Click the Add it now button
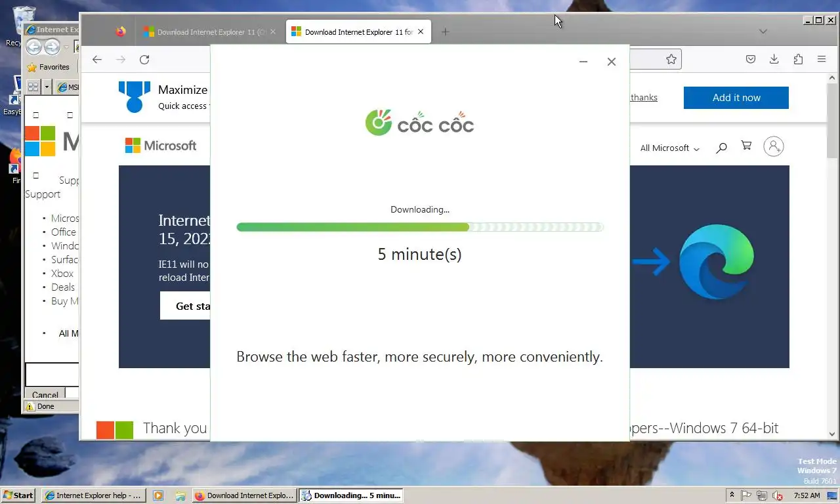Image resolution: width=840 pixels, height=504 pixels. coord(736,98)
